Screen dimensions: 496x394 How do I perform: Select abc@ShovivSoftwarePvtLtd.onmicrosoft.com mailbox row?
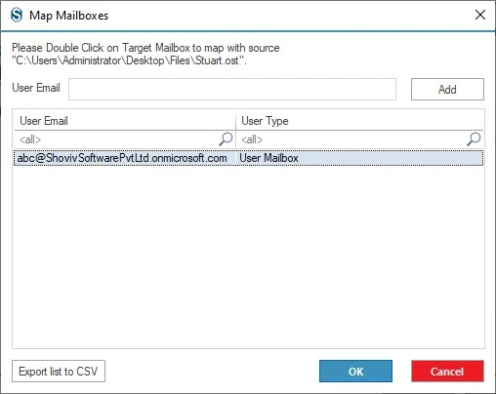(x=248, y=158)
